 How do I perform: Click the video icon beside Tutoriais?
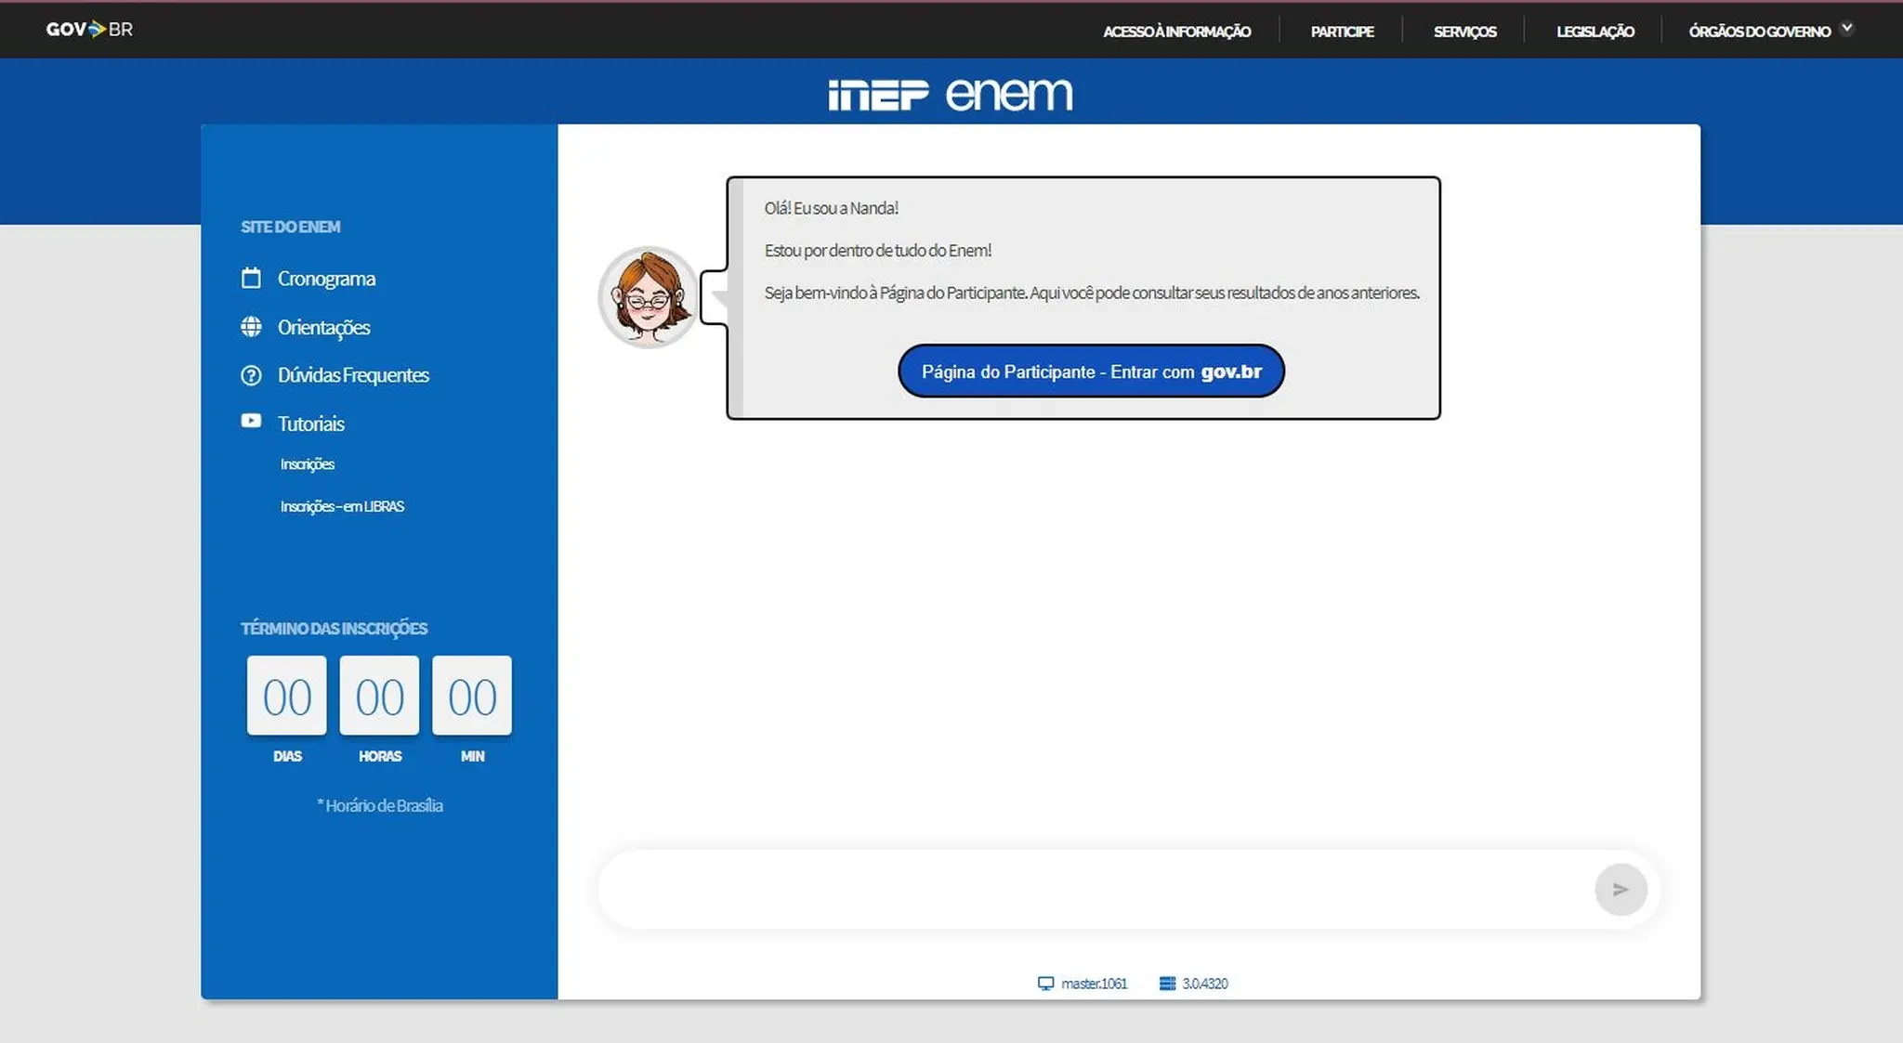251,421
